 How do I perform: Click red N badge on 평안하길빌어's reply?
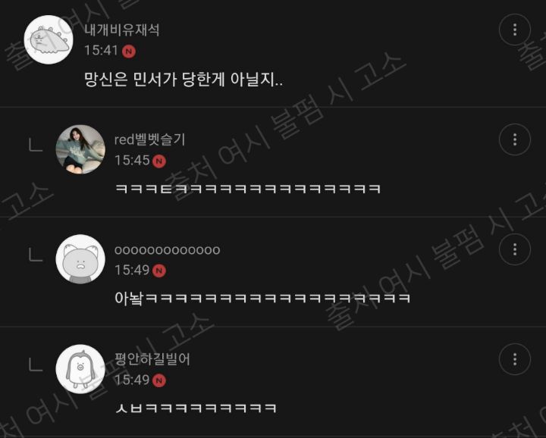pos(159,381)
